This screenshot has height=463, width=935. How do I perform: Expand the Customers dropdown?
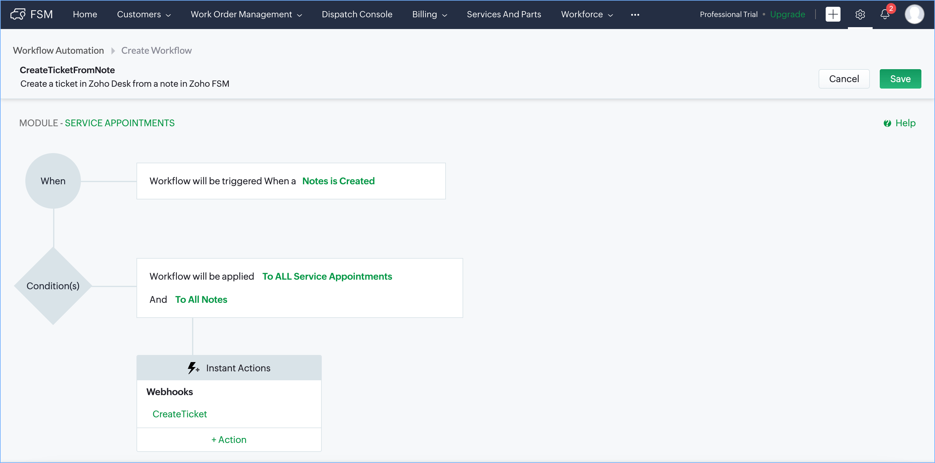pos(144,14)
